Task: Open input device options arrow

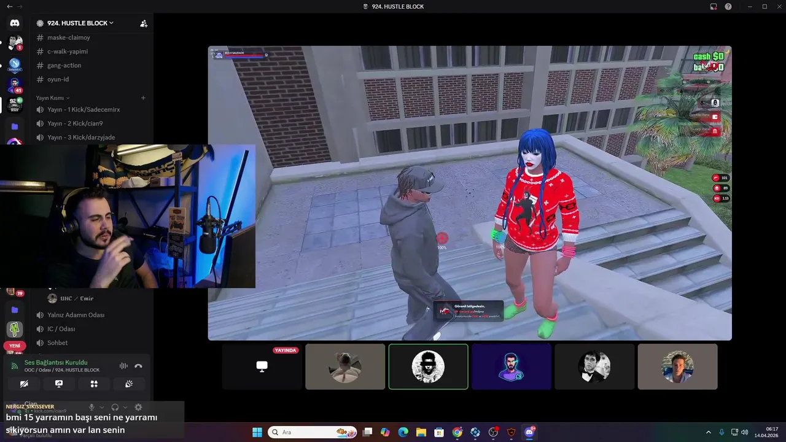Action: [x=102, y=407]
